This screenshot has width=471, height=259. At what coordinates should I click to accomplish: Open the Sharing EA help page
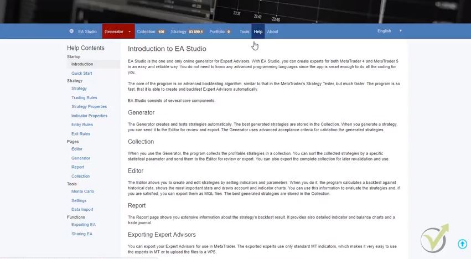point(82,234)
